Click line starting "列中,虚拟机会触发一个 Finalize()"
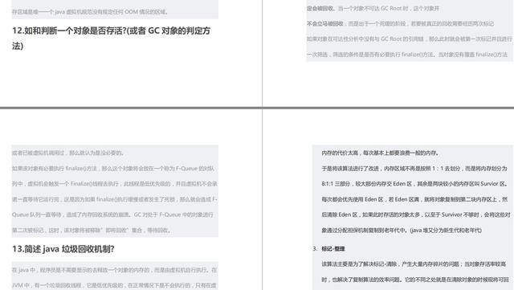 (x=114, y=184)
